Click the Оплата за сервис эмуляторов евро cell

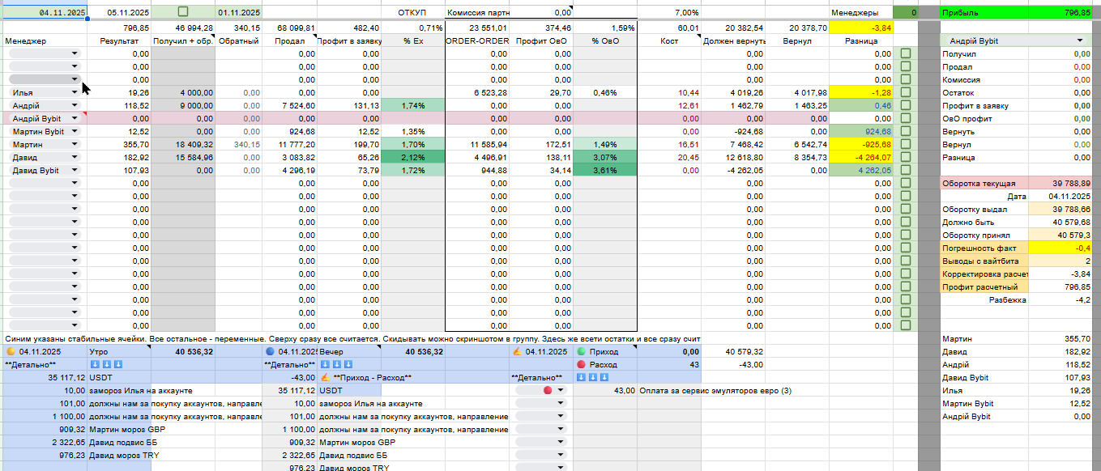point(715,391)
